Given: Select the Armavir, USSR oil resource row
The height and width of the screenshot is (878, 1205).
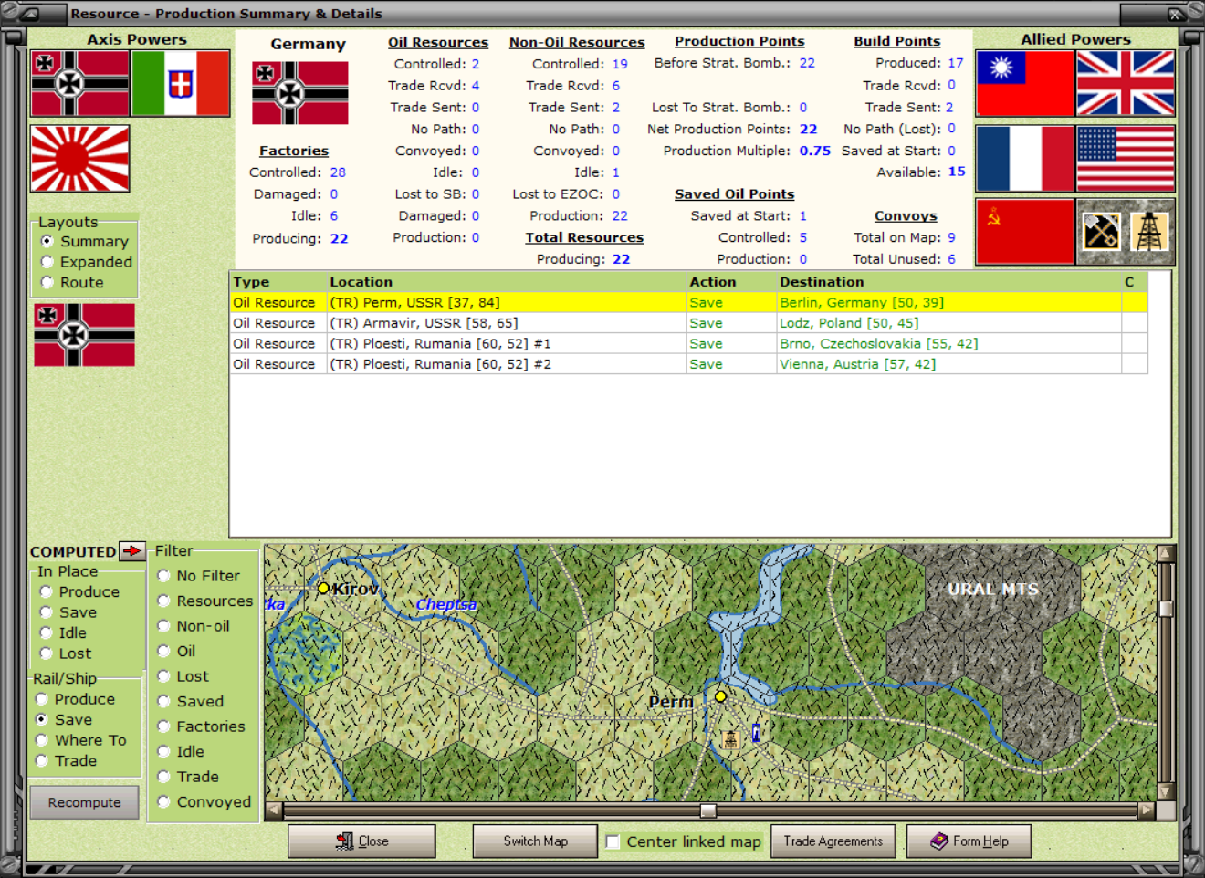Looking at the screenshot, I should 689,323.
